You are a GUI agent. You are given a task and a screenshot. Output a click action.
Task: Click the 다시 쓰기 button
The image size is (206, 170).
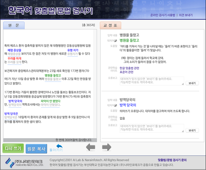(13, 148)
